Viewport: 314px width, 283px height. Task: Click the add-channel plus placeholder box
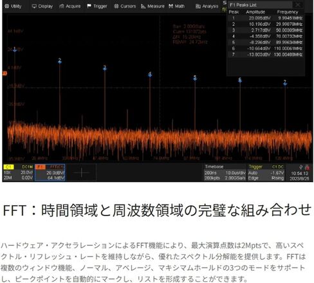(82, 172)
